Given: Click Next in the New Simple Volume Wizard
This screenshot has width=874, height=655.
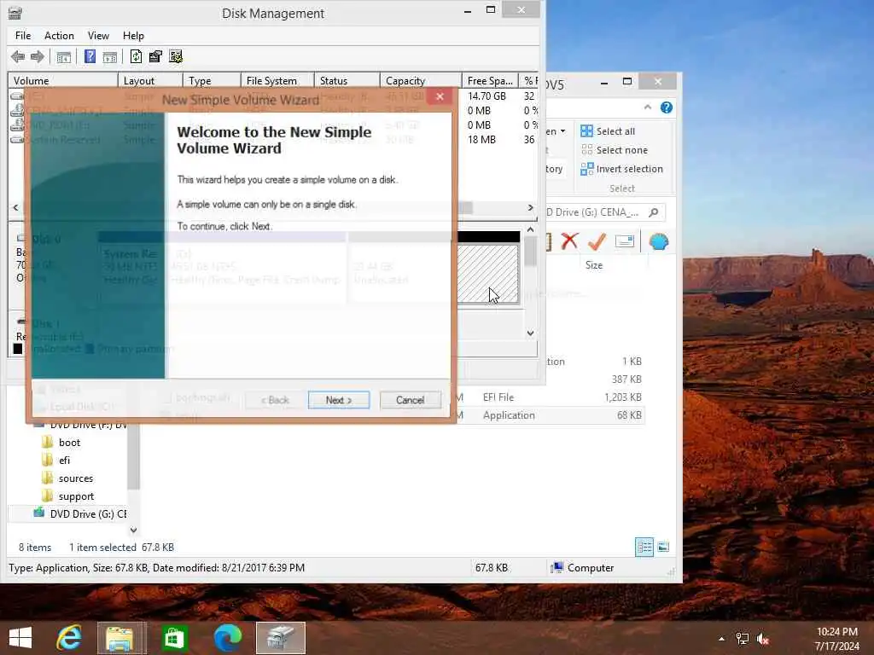Looking at the screenshot, I should [339, 400].
